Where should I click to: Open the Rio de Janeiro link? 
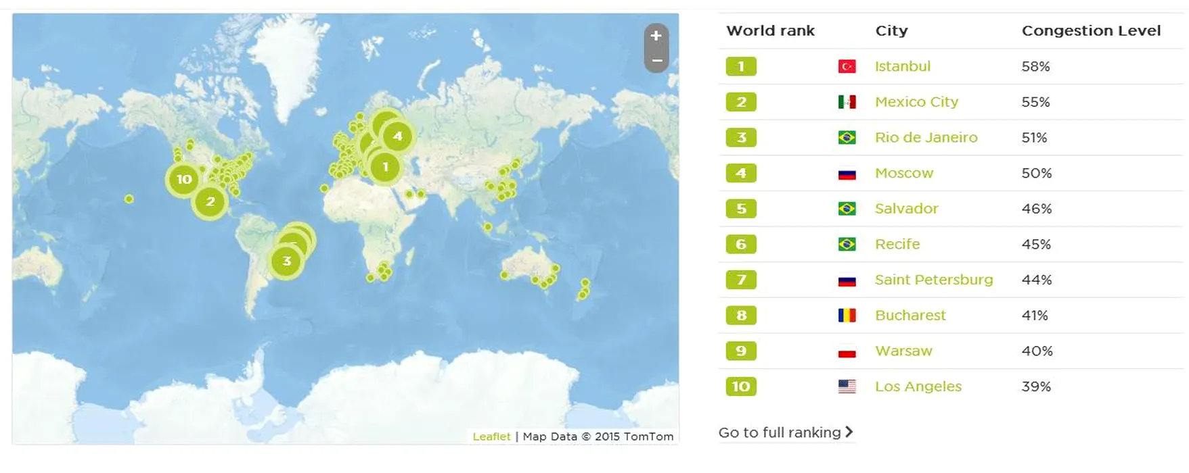pos(926,138)
